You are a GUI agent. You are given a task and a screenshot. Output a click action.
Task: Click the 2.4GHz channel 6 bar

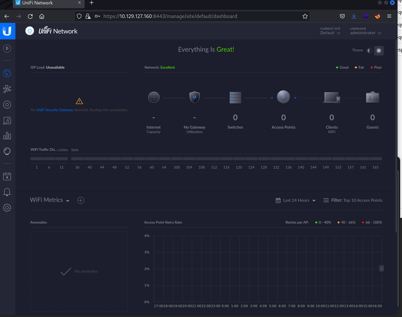click(x=49, y=159)
